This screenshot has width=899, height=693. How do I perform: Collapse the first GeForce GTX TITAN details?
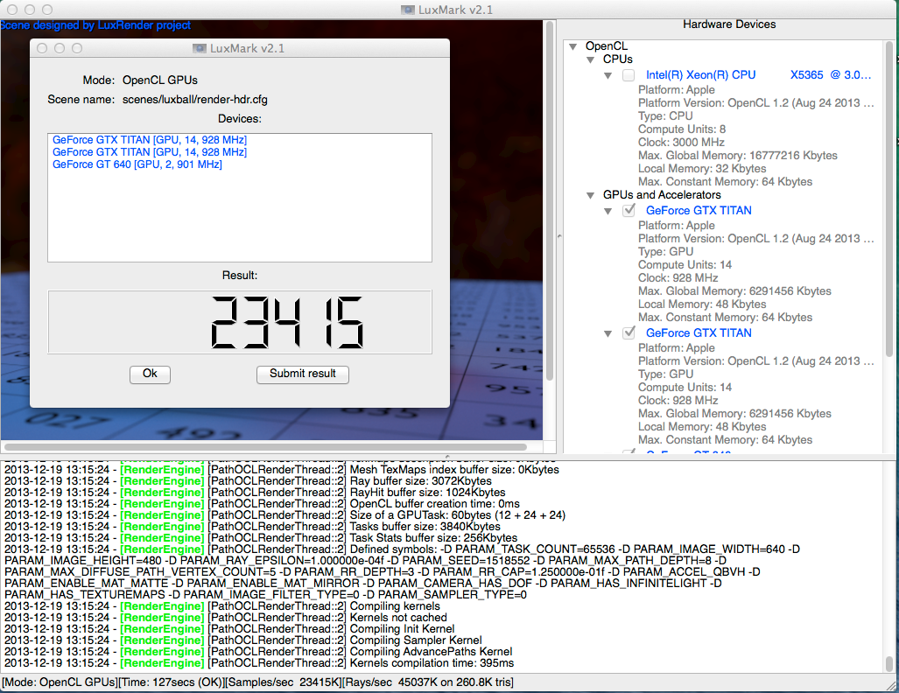click(x=608, y=212)
